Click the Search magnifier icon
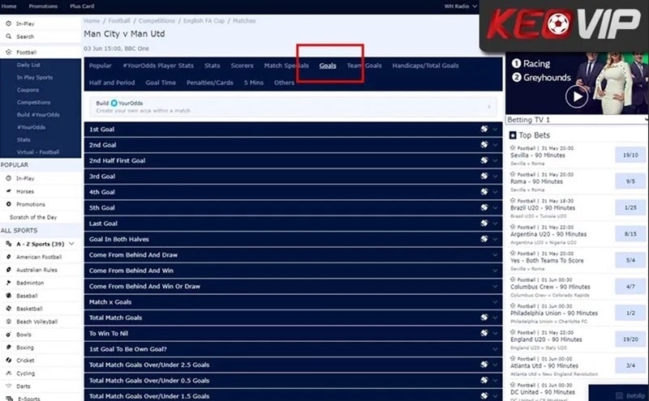The image size is (649, 401). click(x=8, y=36)
